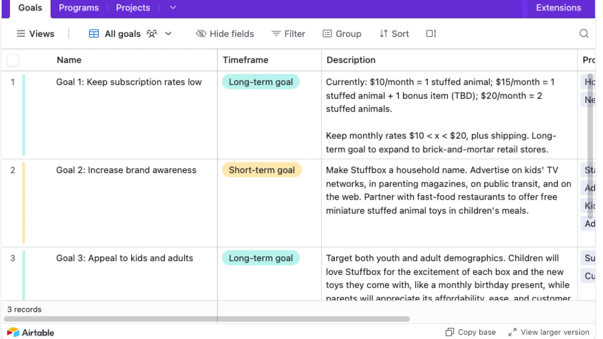
Task: Click the description cell for Goal 3
Action: tap(449, 274)
